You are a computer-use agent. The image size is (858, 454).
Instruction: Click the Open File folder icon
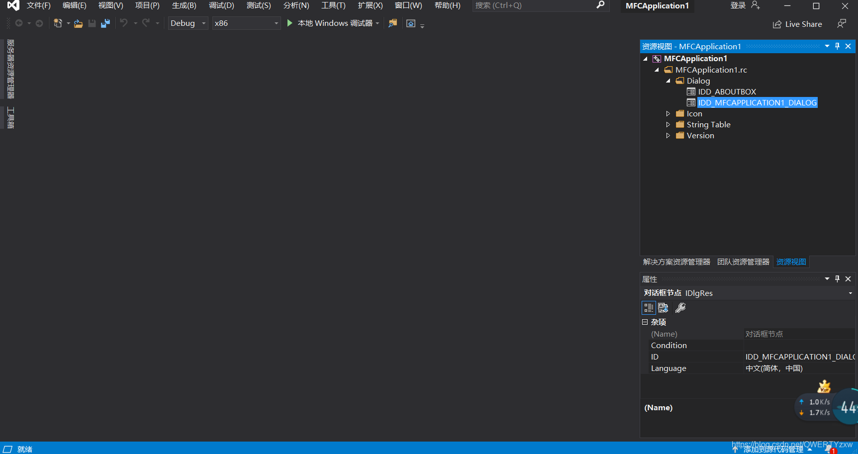[78, 23]
